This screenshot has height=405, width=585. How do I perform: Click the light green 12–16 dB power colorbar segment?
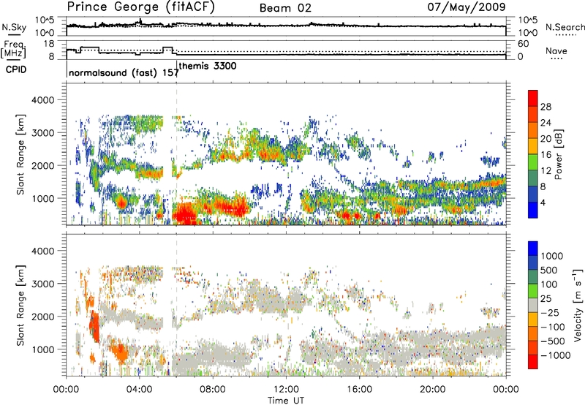coord(533,162)
